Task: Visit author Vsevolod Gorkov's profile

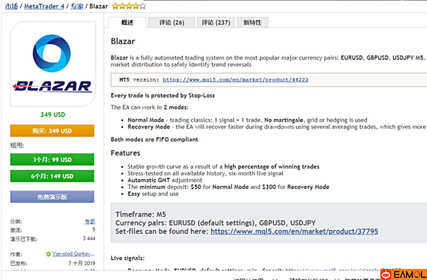Action: pyautogui.click(x=70, y=254)
